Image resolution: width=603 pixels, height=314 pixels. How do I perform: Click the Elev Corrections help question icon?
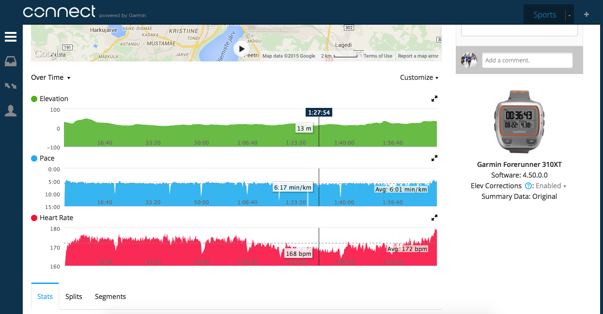(x=528, y=186)
